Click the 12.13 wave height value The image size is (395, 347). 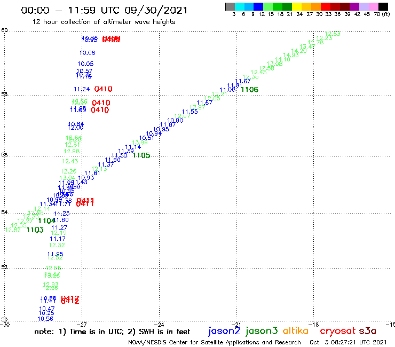coord(99,169)
